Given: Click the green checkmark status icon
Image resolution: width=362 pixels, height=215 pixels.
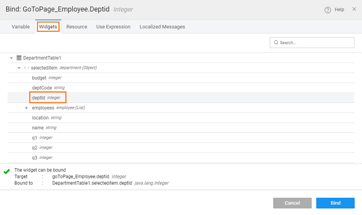Looking at the screenshot, I should point(7,171).
